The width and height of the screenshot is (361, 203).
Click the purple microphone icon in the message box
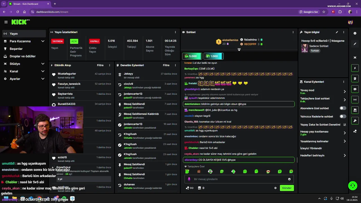click(189, 179)
